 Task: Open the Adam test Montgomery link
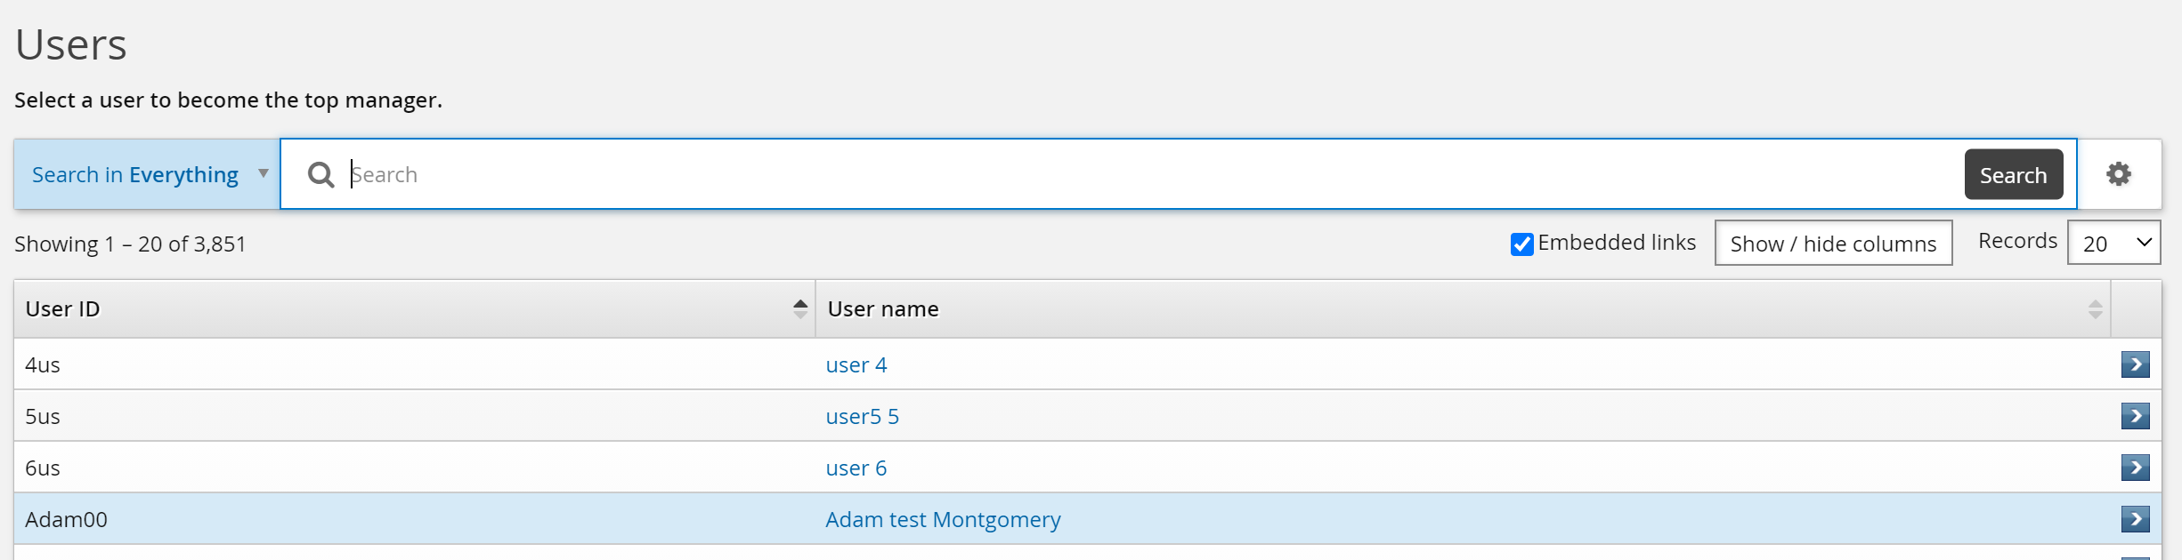tap(942, 520)
